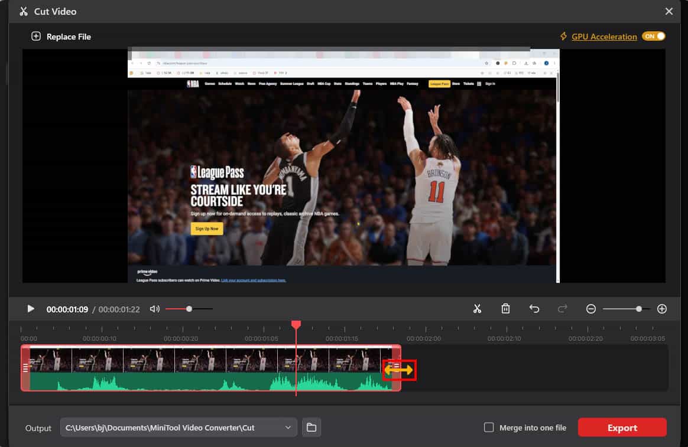Click the video preview image
The image size is (688, 447).
343,166
